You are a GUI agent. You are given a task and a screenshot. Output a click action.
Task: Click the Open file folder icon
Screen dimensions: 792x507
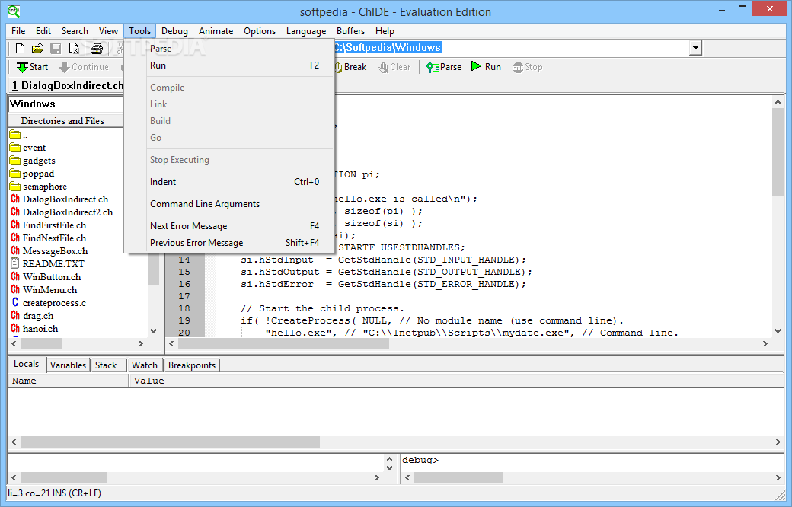click(37, 49)
